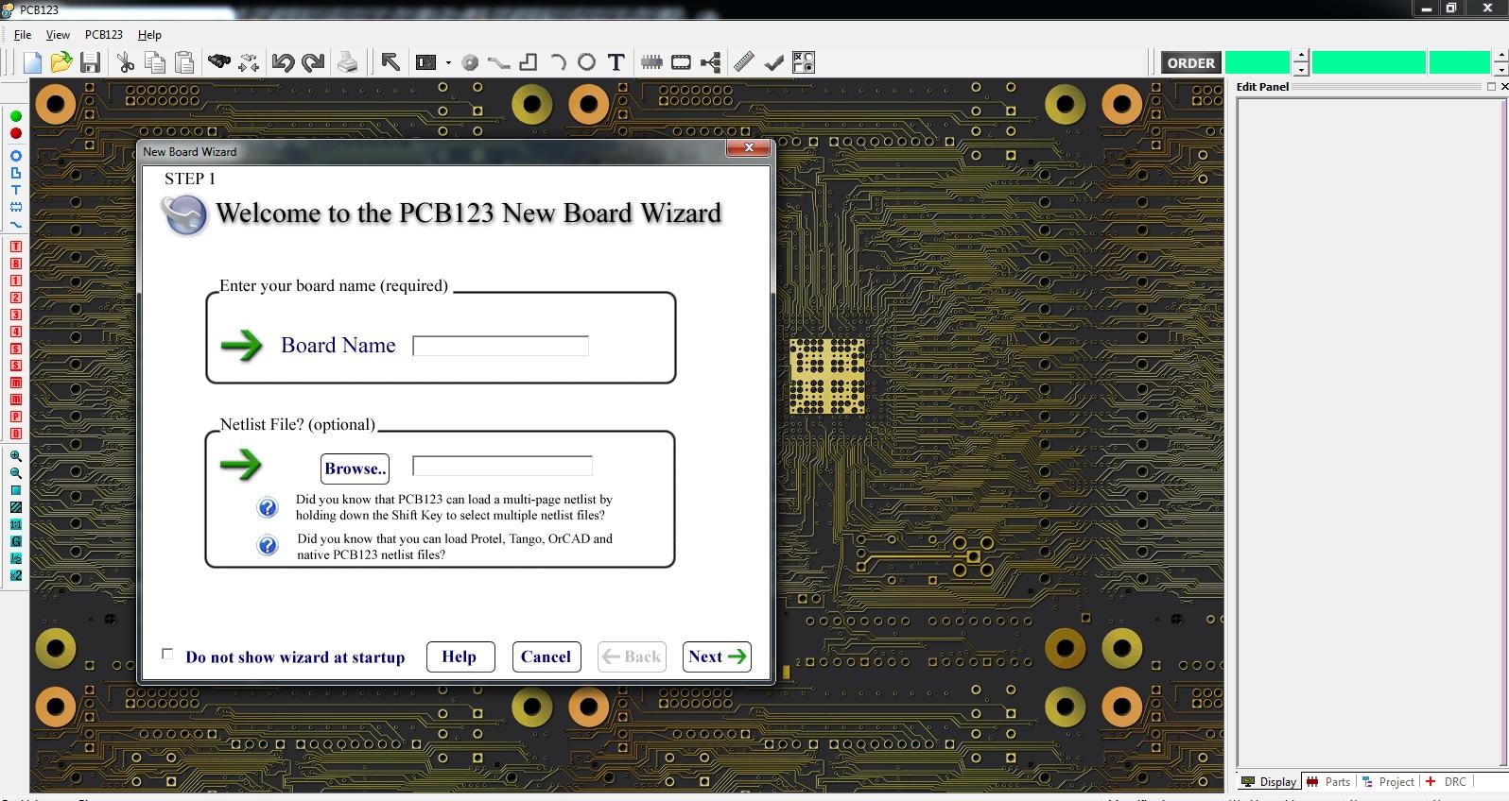Image resolution: width=1509 pixels, height=801 pixels.
Task: Select the circle drawing tool
Action: (586, 62)
